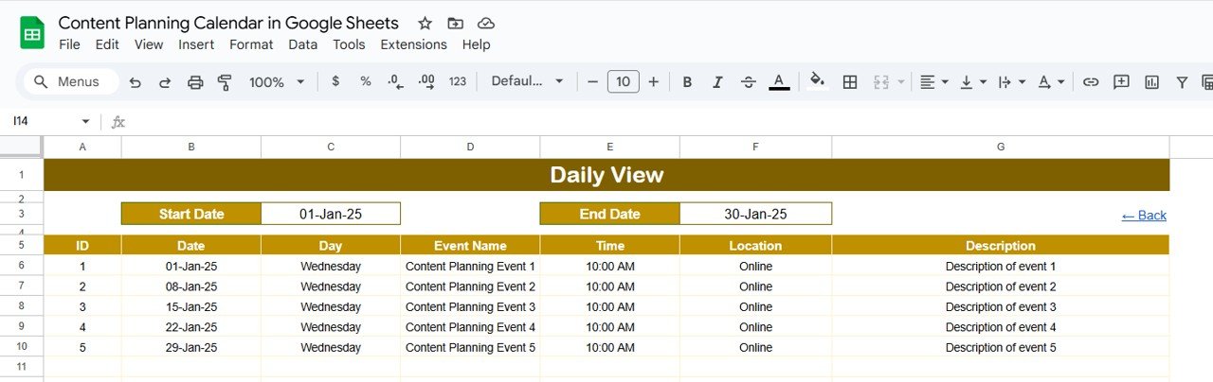Screen dimensions: 1213x382
Task: Print the spreadsheet using the printer icon
Action: coord(195,82)
